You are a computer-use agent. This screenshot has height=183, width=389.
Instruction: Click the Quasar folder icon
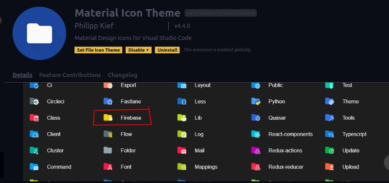(256, 118)
